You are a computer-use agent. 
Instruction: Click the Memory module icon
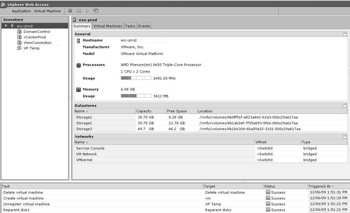pos(79,90)
